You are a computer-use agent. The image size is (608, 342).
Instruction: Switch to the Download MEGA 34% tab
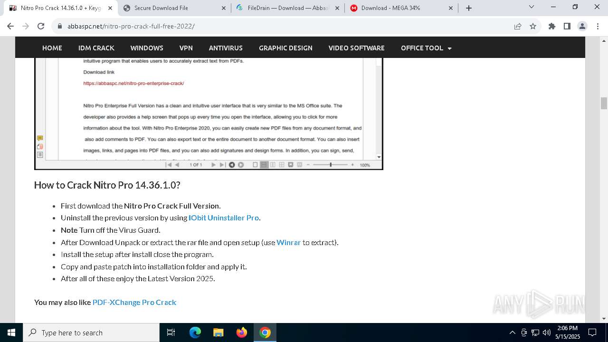point(402,8)
